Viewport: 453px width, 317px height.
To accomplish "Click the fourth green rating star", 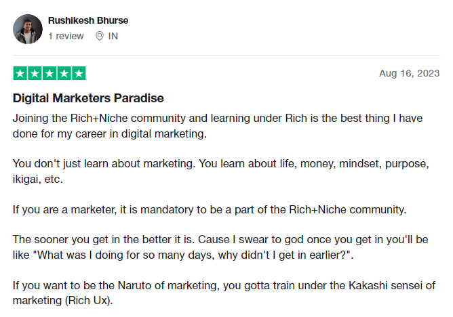I will click(64, 73).
